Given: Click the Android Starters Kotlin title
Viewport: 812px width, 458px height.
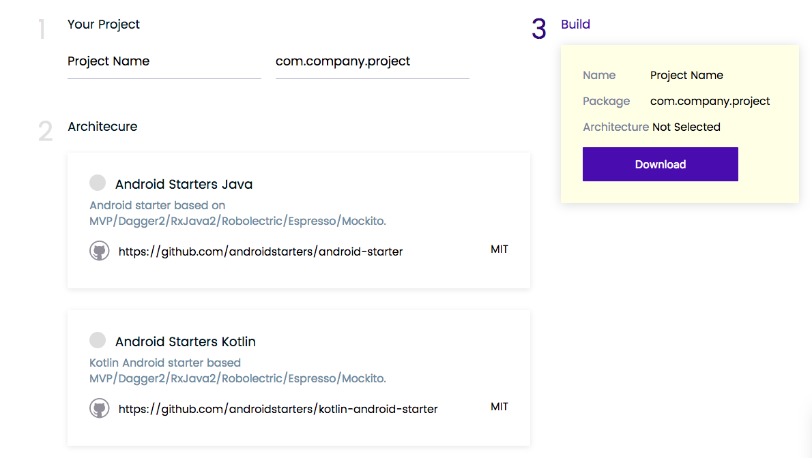Looking at the screenshot, I should click(186, 341).
